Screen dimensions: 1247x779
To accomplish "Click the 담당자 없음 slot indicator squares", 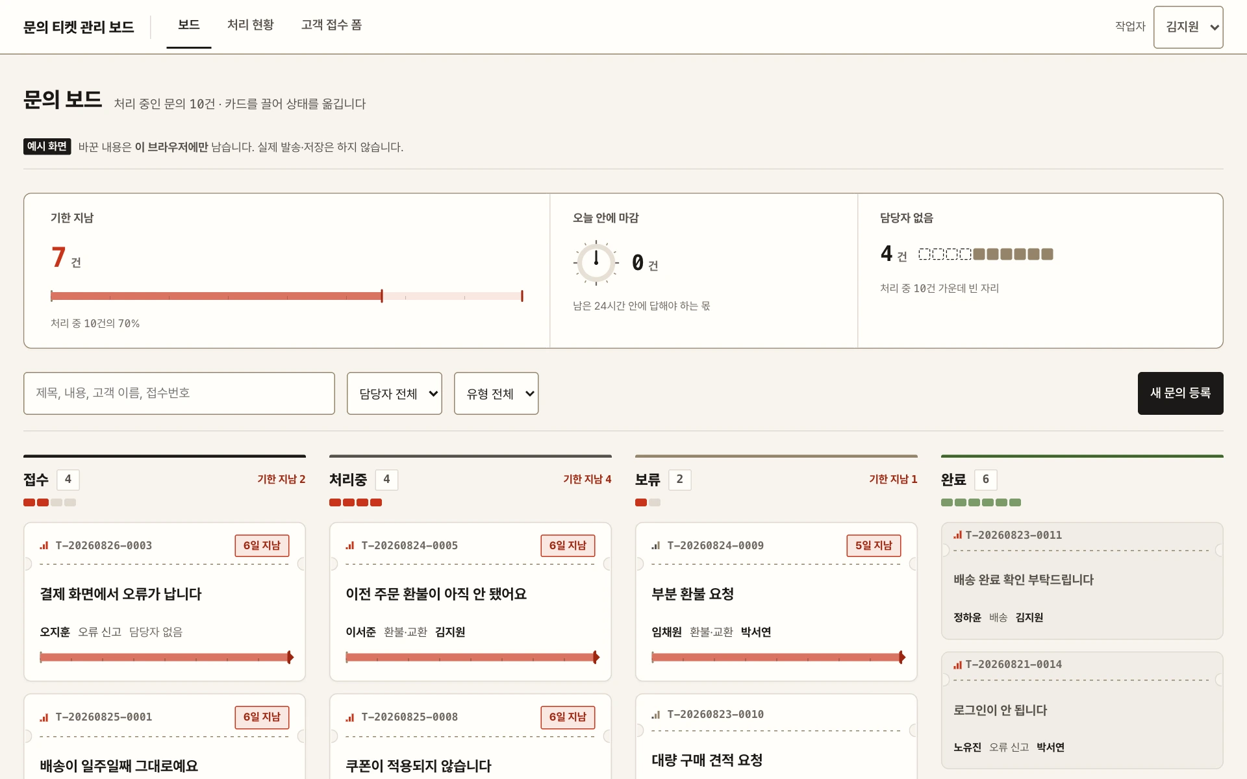I will click(x=985, y=254).
